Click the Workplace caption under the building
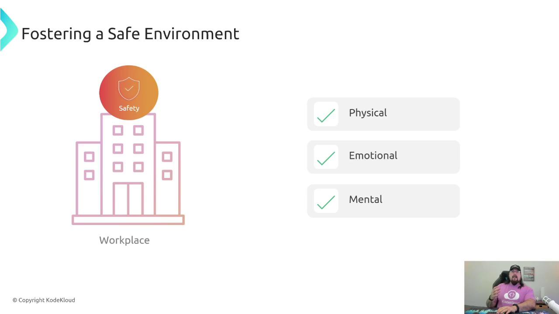Image resolution: width=559 pixels, height=314 pixels. 124,240
